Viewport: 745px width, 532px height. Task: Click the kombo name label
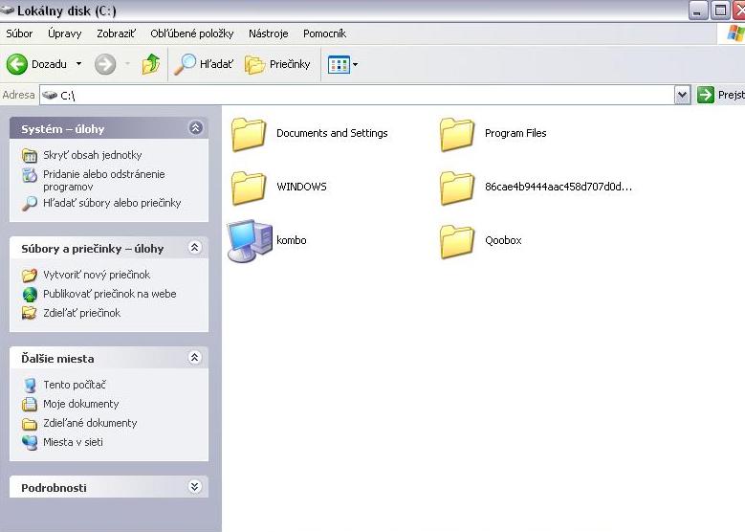pos(292,240)
